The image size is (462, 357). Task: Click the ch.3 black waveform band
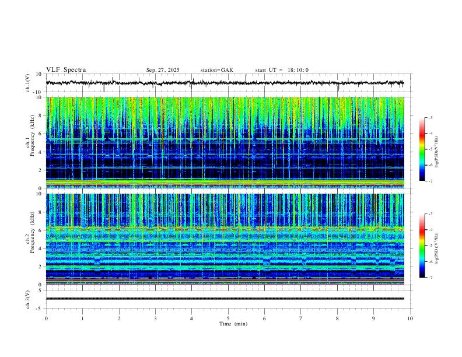point(225,299)
